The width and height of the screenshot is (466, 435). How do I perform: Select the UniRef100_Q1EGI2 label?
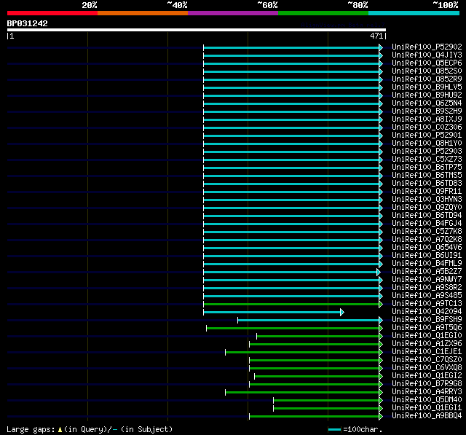[x=427, y=376]
